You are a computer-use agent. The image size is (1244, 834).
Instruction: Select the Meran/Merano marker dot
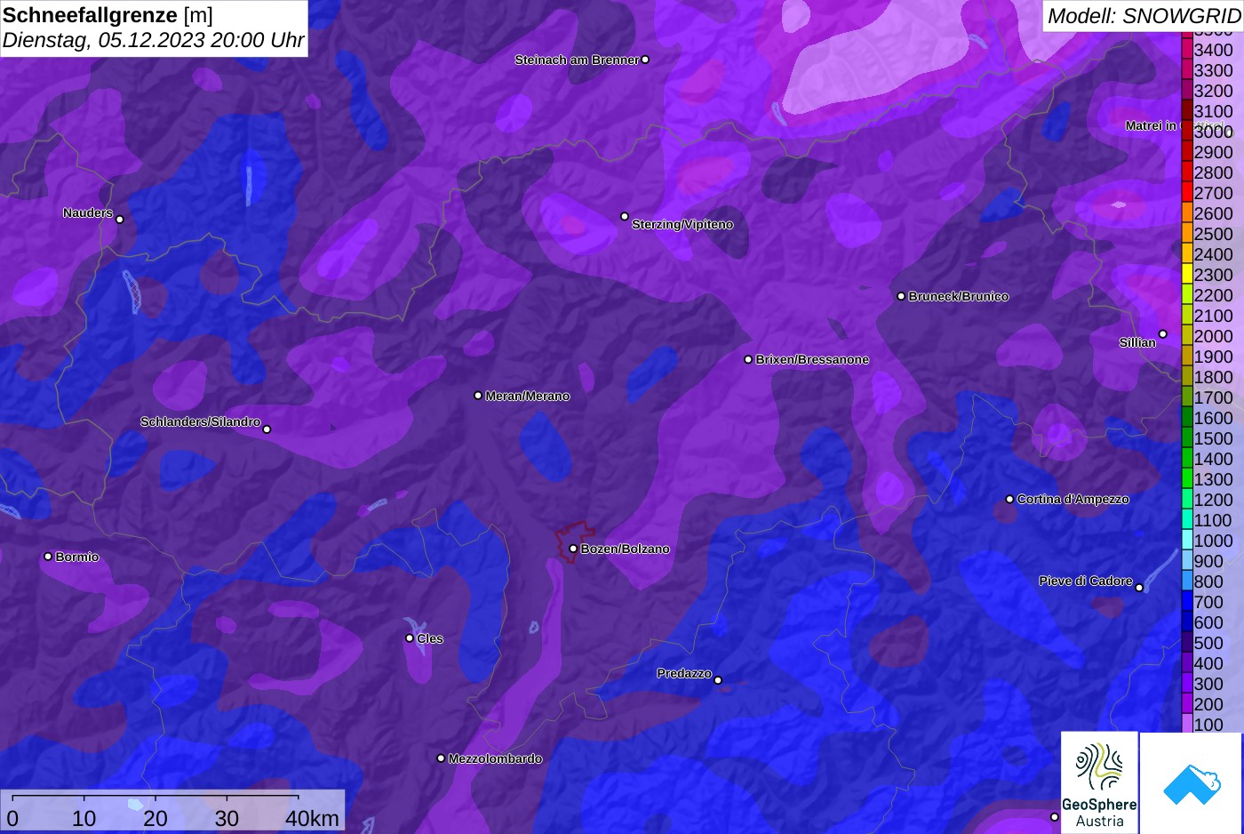click(478, 396)
